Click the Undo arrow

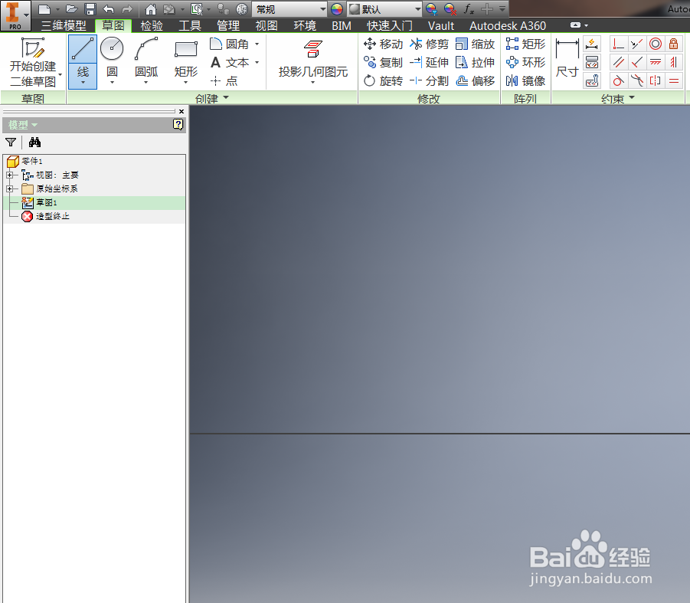click(109, 8)
